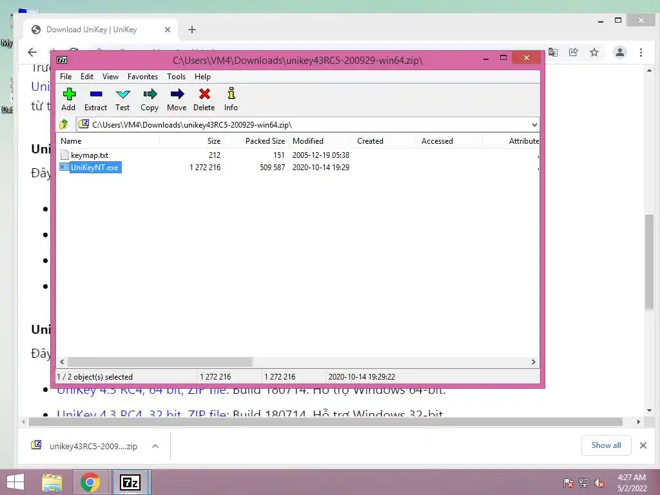The height and width of the screenshot is (495, 660).
Task: Open the Chrome profile icon
Action: tap(620, 52)
